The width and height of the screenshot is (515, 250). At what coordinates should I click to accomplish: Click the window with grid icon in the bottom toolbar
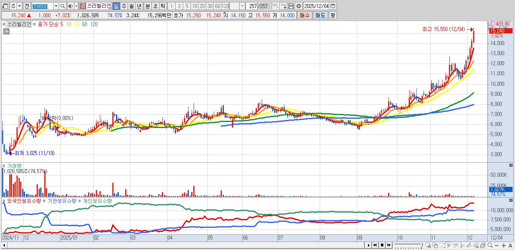click(428, 245)
